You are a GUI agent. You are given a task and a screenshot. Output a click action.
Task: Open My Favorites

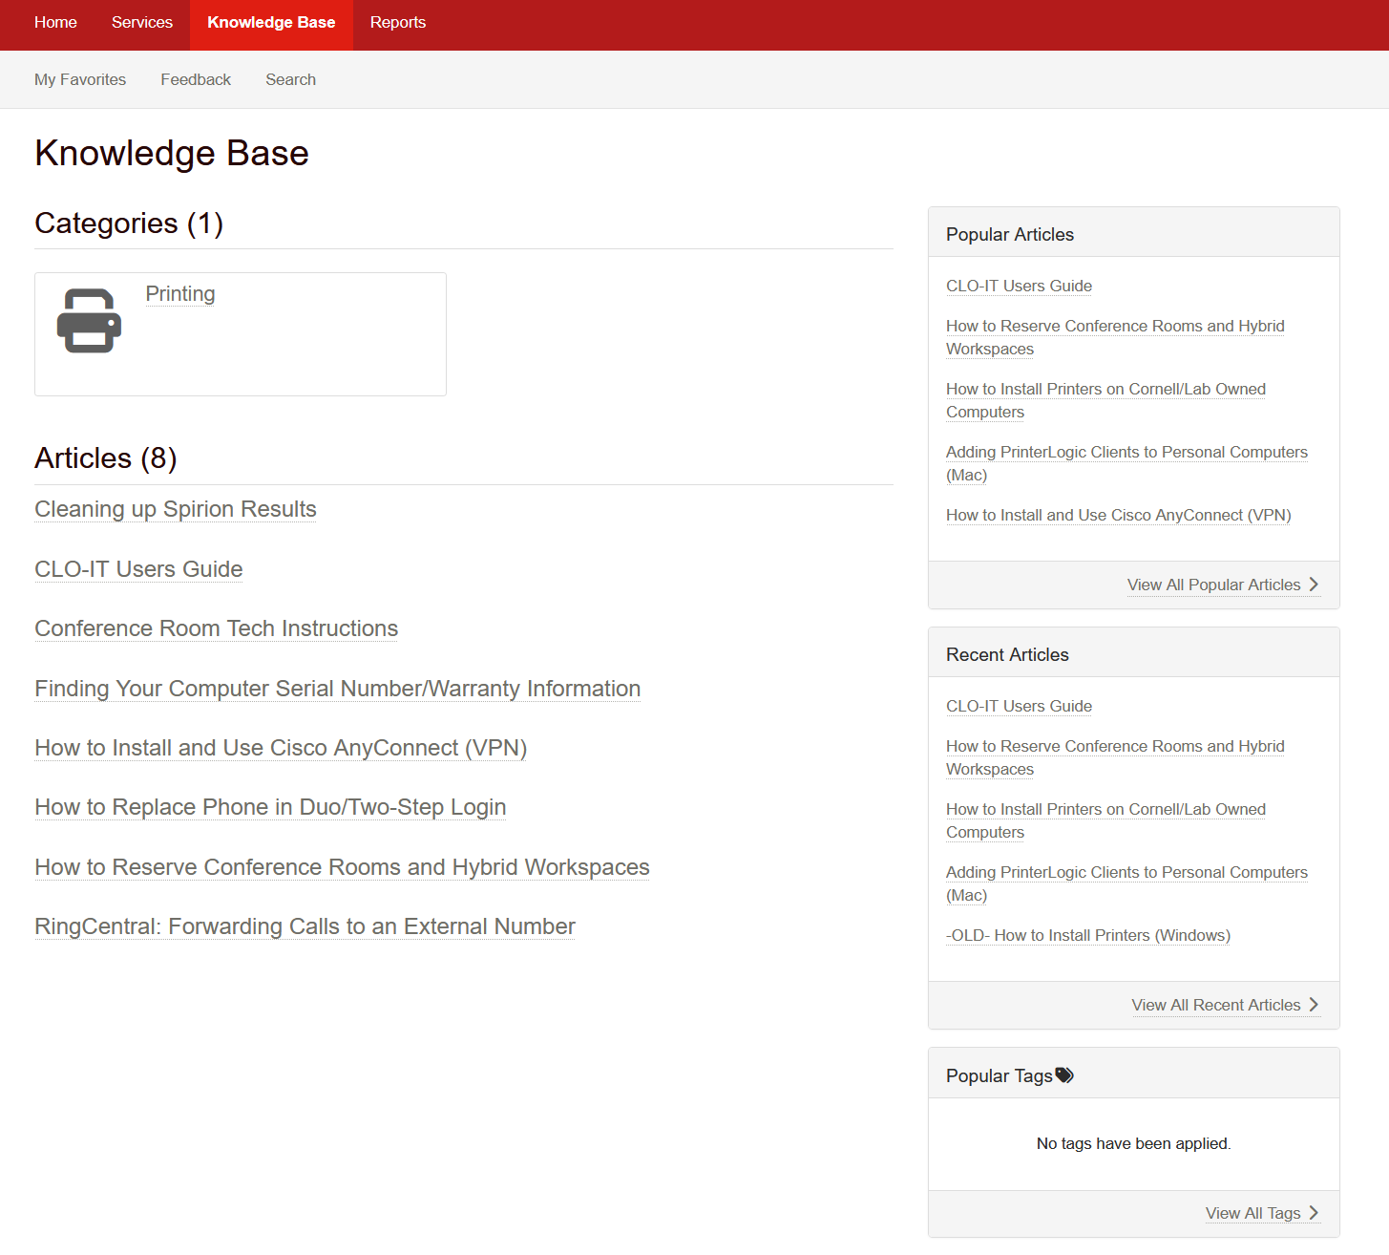coord(80,79)
